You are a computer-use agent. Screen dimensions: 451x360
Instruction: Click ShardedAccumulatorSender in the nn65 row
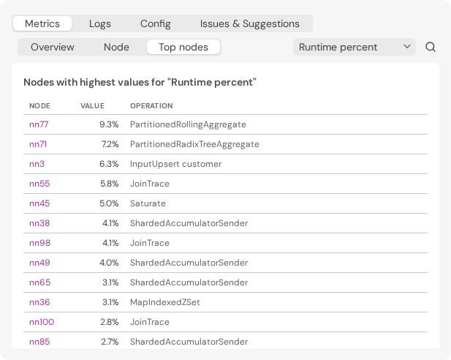pos(189,282)
